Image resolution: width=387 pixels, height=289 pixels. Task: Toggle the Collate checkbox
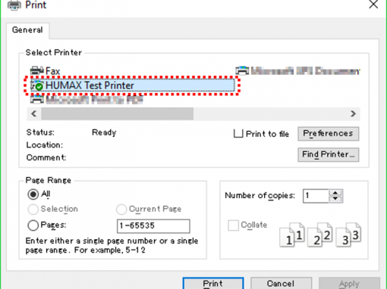point(233,225)
